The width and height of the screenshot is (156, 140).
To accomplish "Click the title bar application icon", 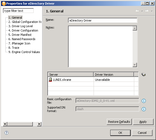I will pyautogui.click(x=4, y=3).
